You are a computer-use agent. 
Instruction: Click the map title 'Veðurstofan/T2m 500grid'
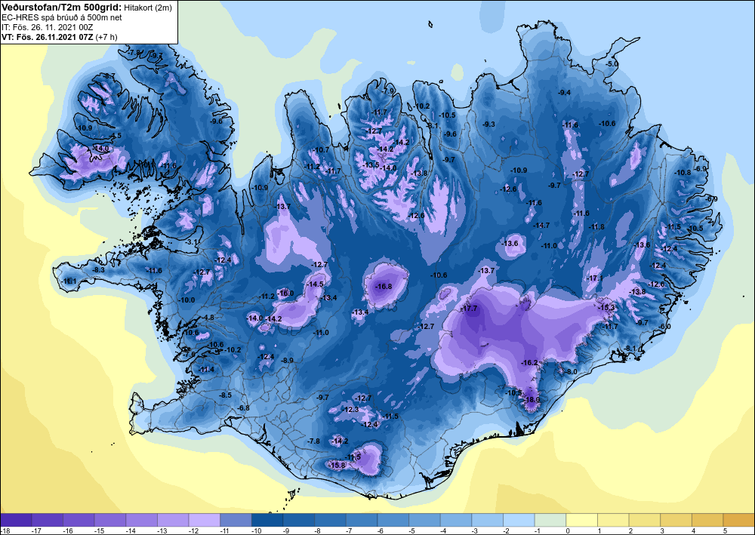[62, 8]
